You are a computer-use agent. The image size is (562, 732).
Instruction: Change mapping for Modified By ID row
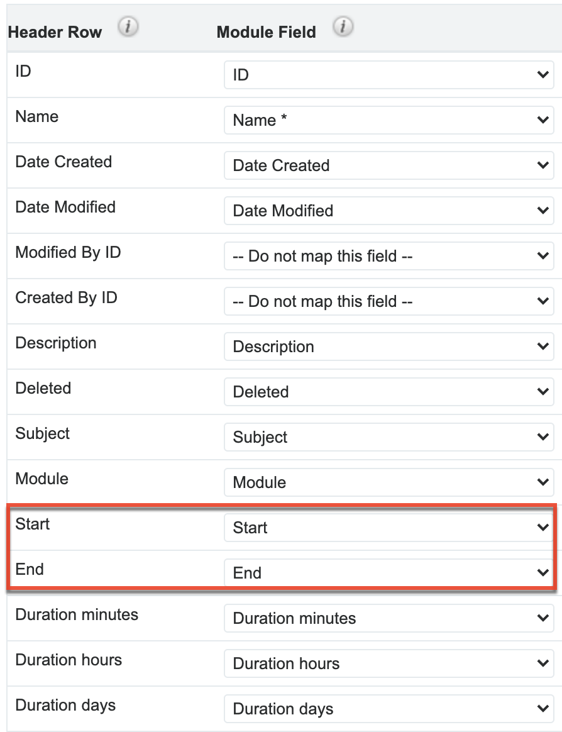click(389, 256)
